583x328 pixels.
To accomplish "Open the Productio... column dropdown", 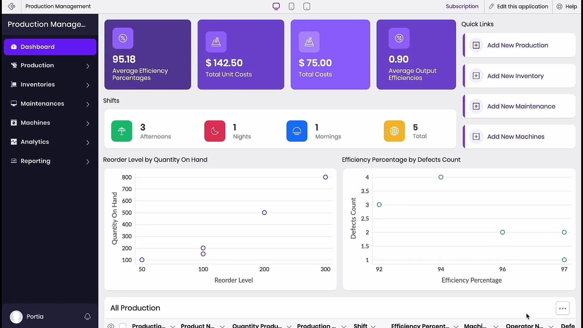I will point(173,326).
